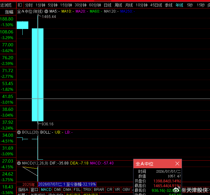Click the 2025年 timeline label
The image size is (210, 195).
coord(29,185)
